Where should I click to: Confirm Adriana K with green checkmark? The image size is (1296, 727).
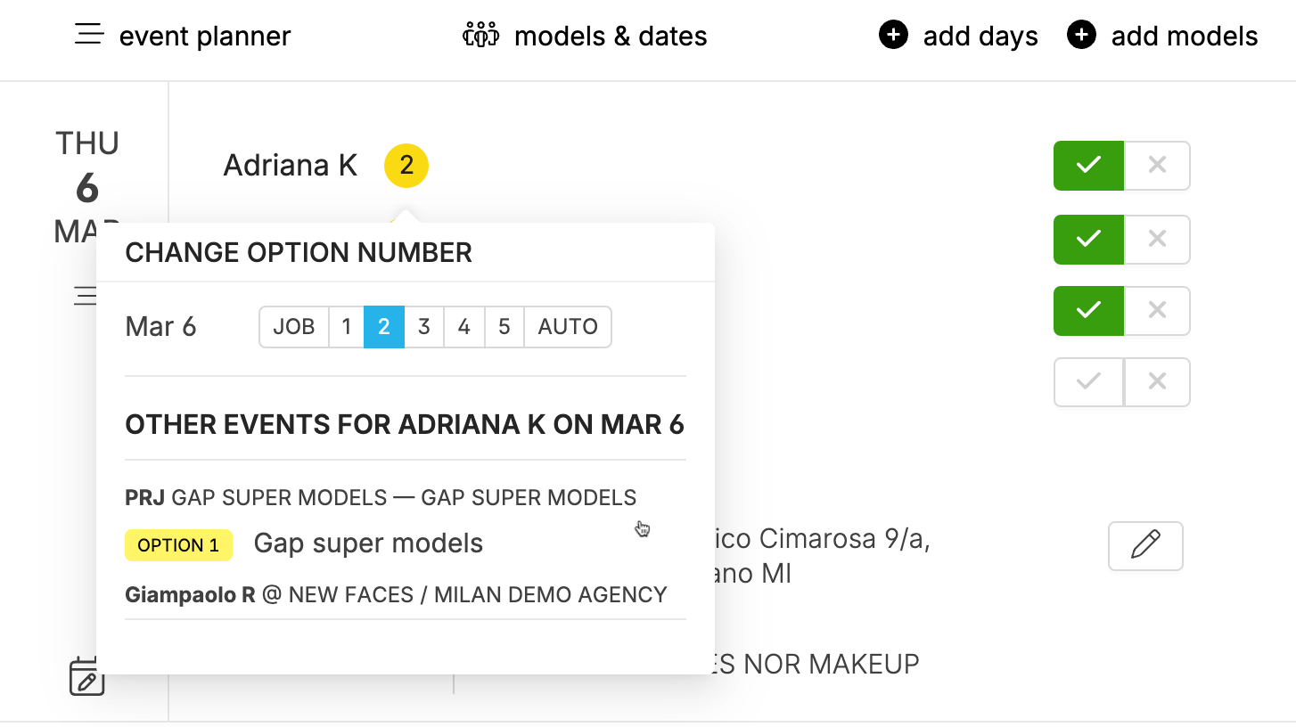pos(1088,166)
